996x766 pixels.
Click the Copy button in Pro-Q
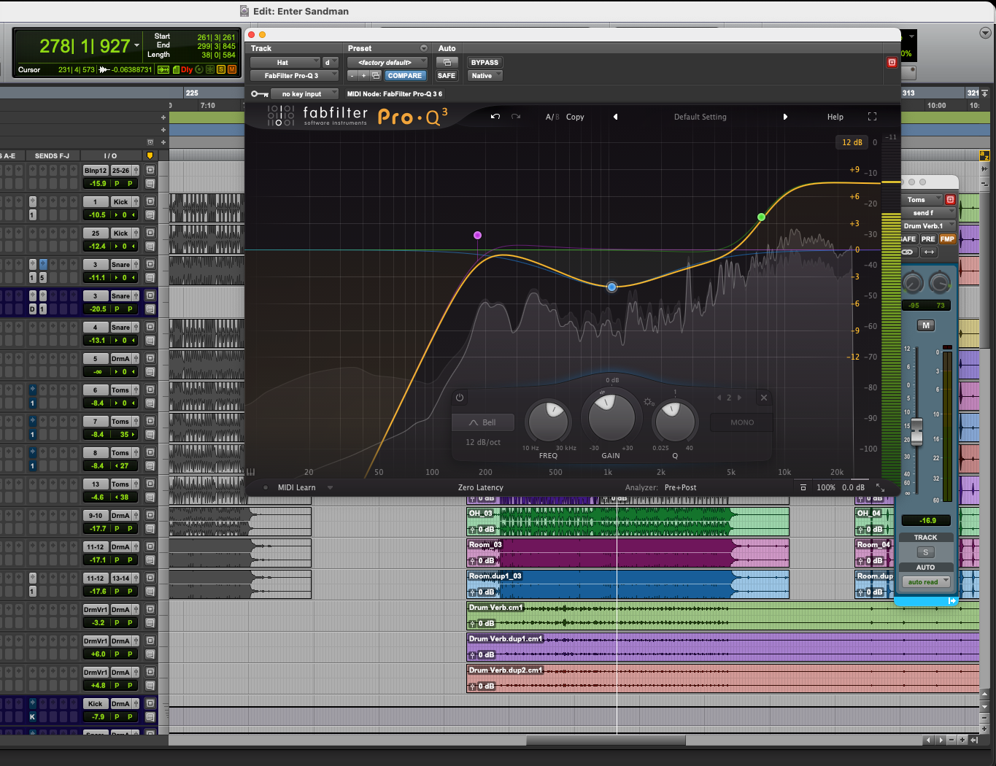pos(575,117)
